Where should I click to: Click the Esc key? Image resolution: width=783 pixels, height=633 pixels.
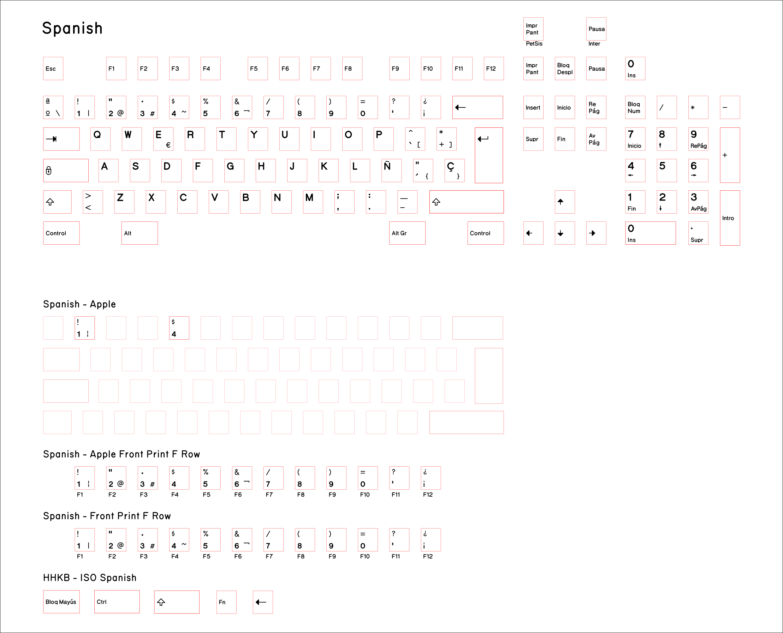[53, 68]
